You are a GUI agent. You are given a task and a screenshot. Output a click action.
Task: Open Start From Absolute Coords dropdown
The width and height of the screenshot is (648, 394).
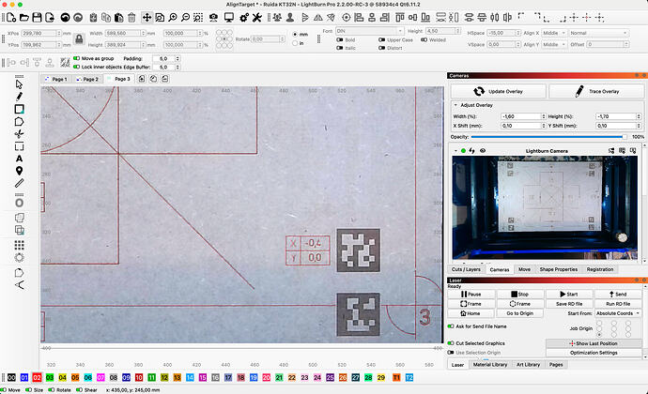tap(618, 313)
